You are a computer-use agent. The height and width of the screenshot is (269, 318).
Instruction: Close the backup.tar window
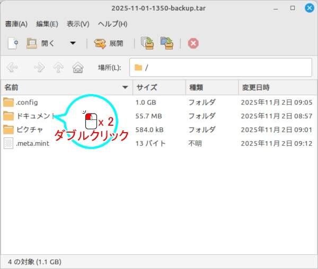tap(310, 8)
